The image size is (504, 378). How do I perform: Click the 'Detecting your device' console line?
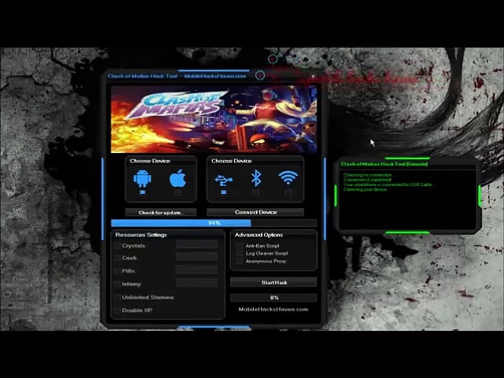click(365, 190)
